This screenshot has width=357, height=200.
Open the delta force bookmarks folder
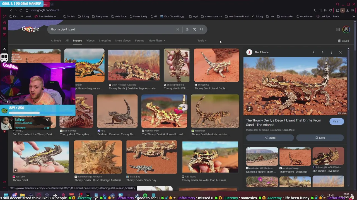pos(119,16)
